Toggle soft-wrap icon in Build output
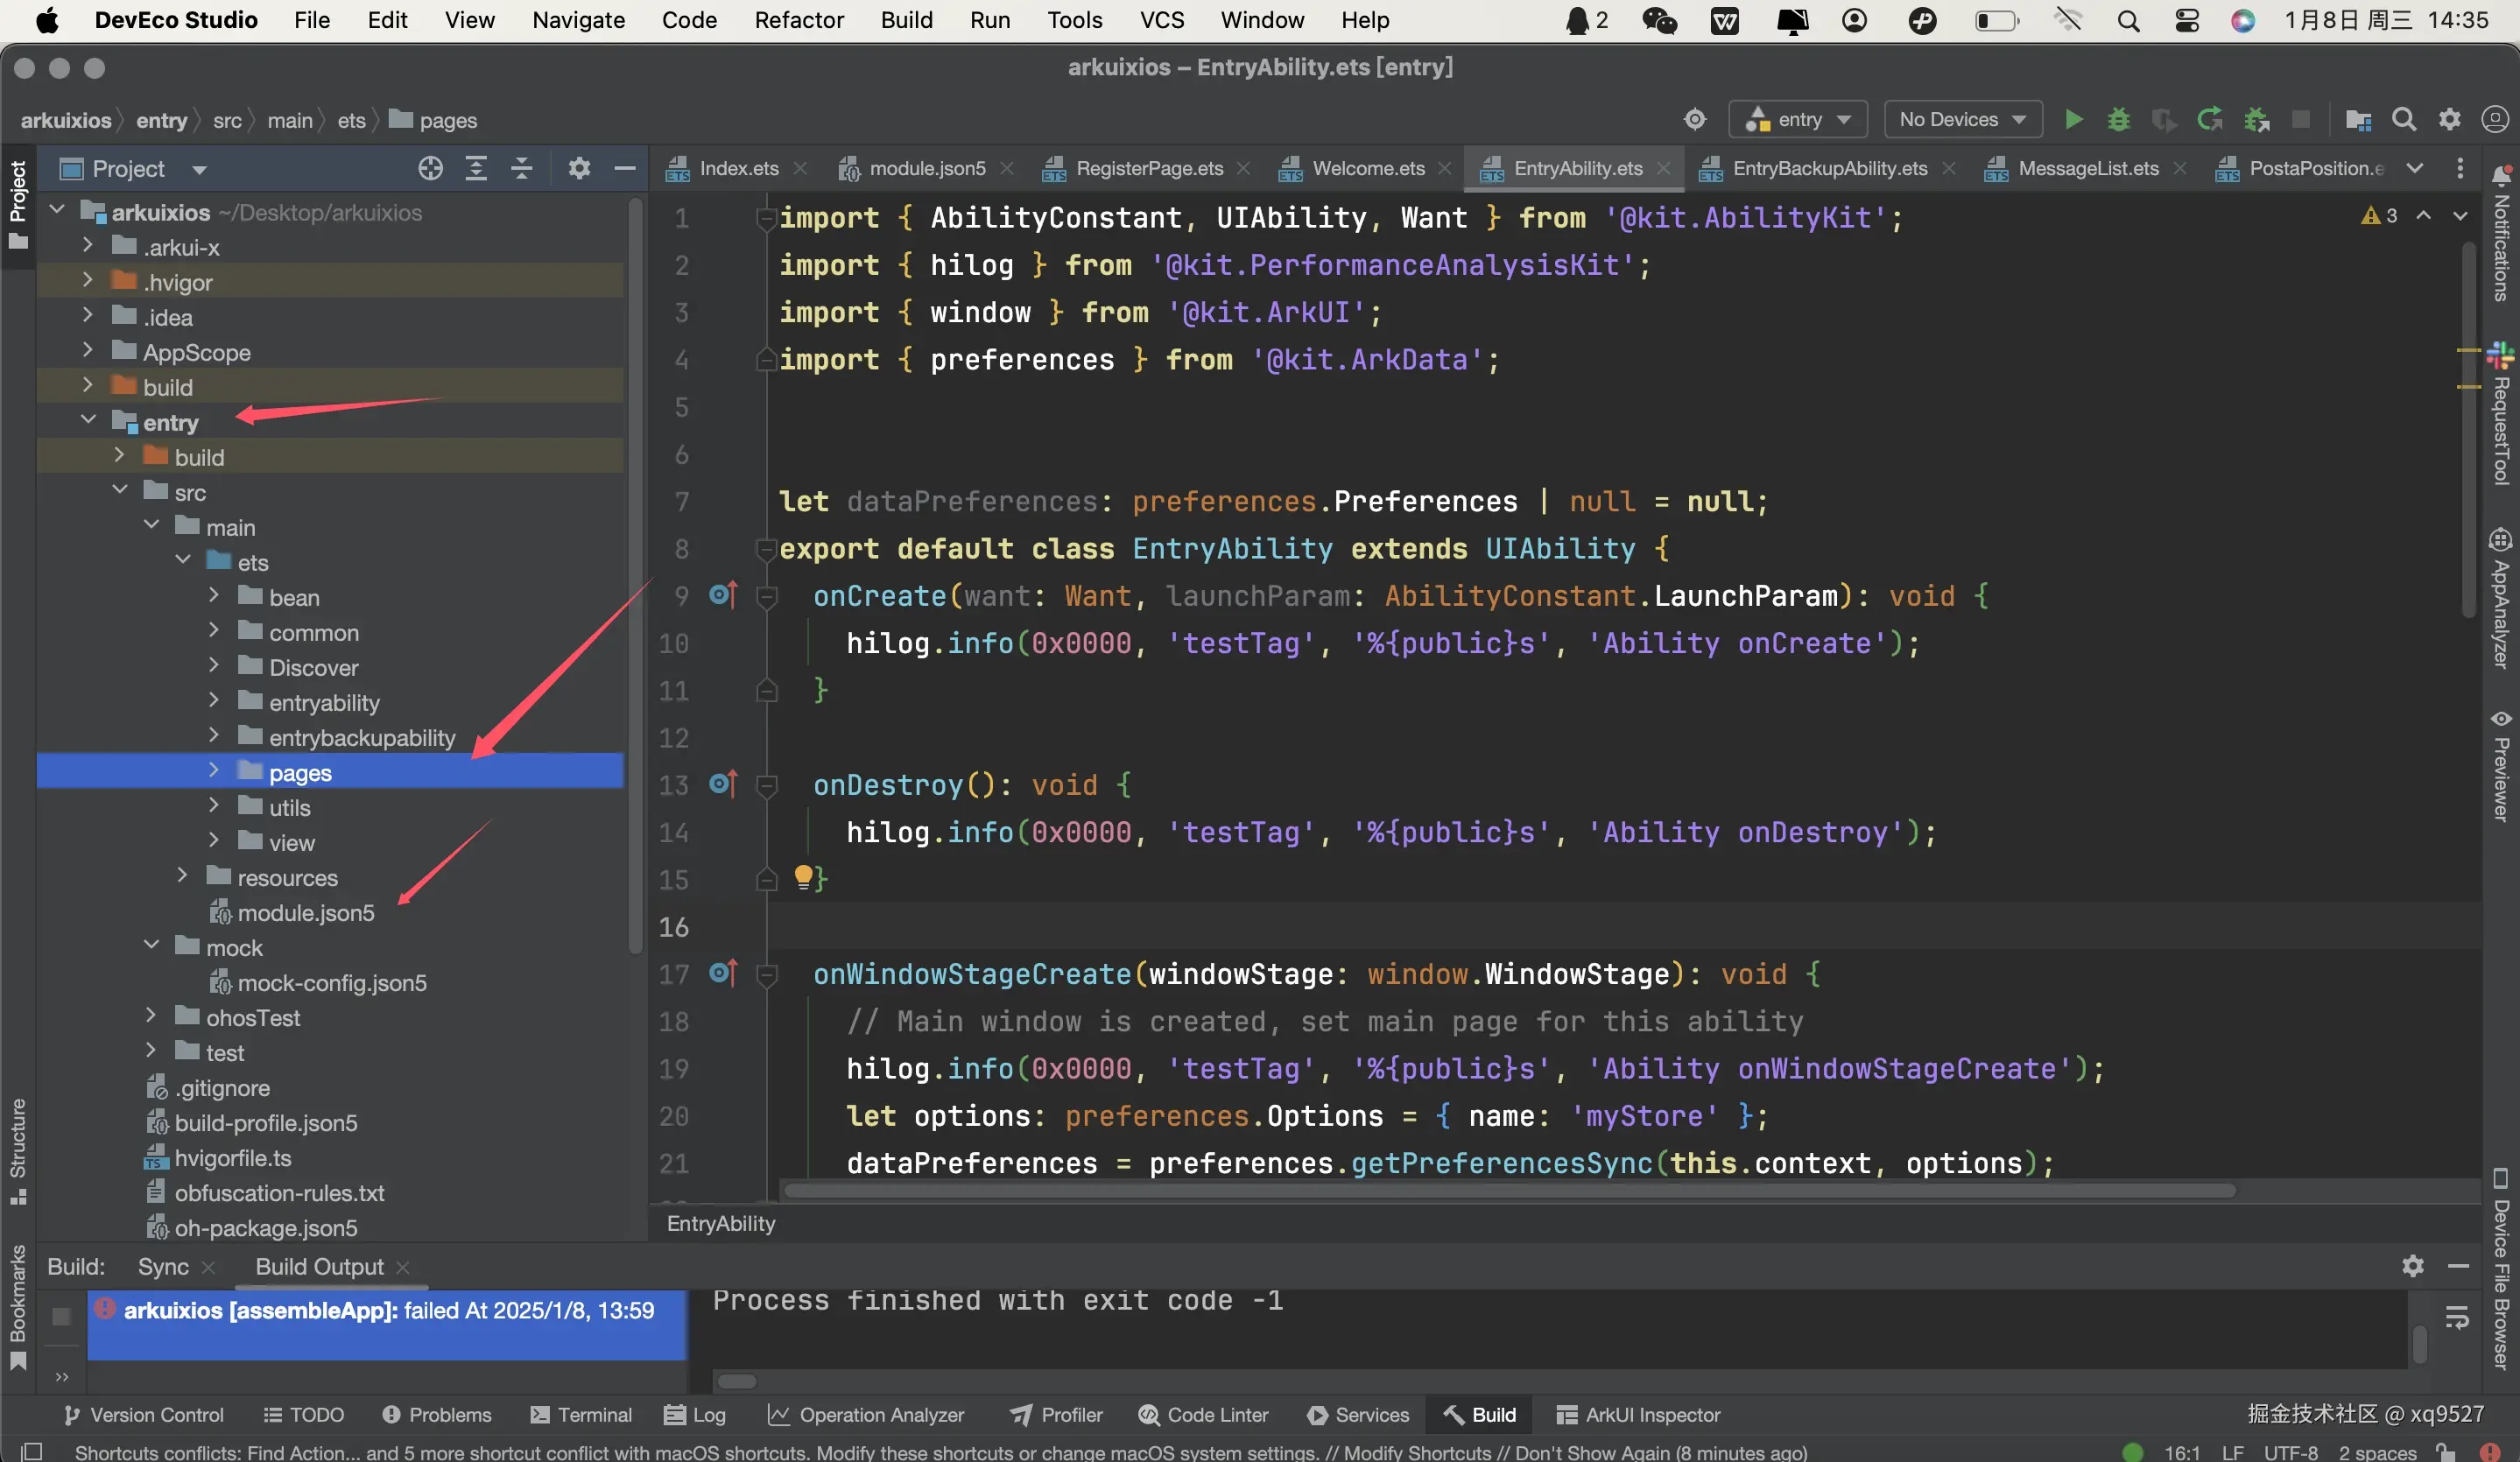This screenshot has width=2520, height=1462. 2456,1318
